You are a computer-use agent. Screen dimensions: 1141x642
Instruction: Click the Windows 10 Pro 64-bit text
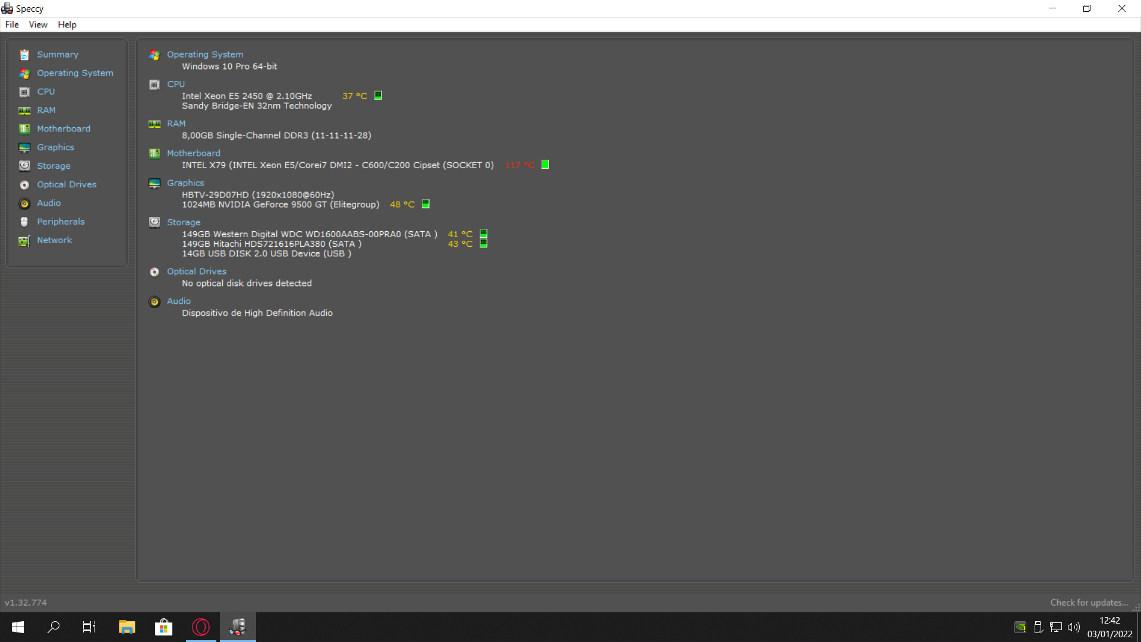(229, 67)
